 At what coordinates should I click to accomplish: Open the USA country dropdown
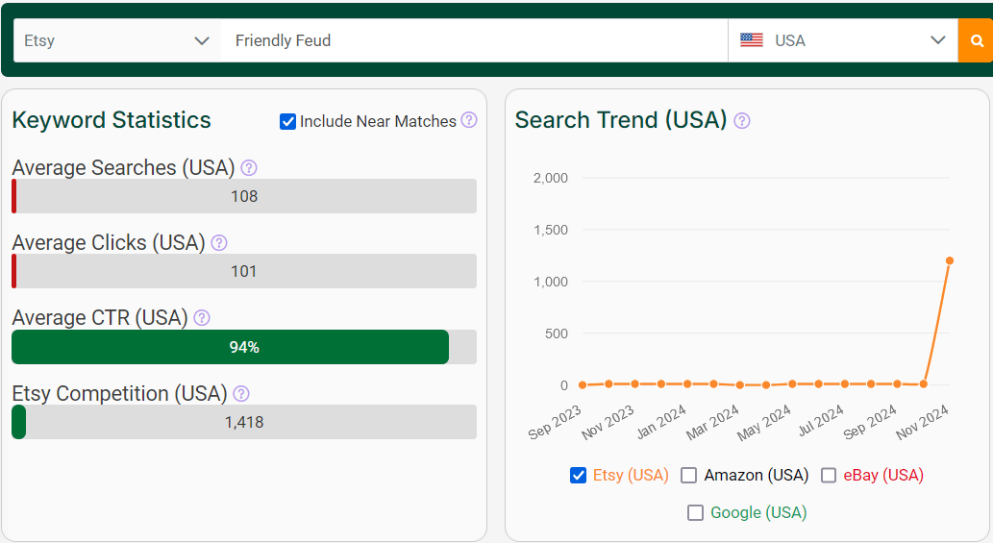[x=843, y=40]
